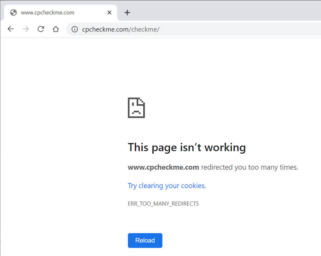Open the Try clearing your cookies link
Viewport: 321px width, 256px height.
tap(166, 186)
